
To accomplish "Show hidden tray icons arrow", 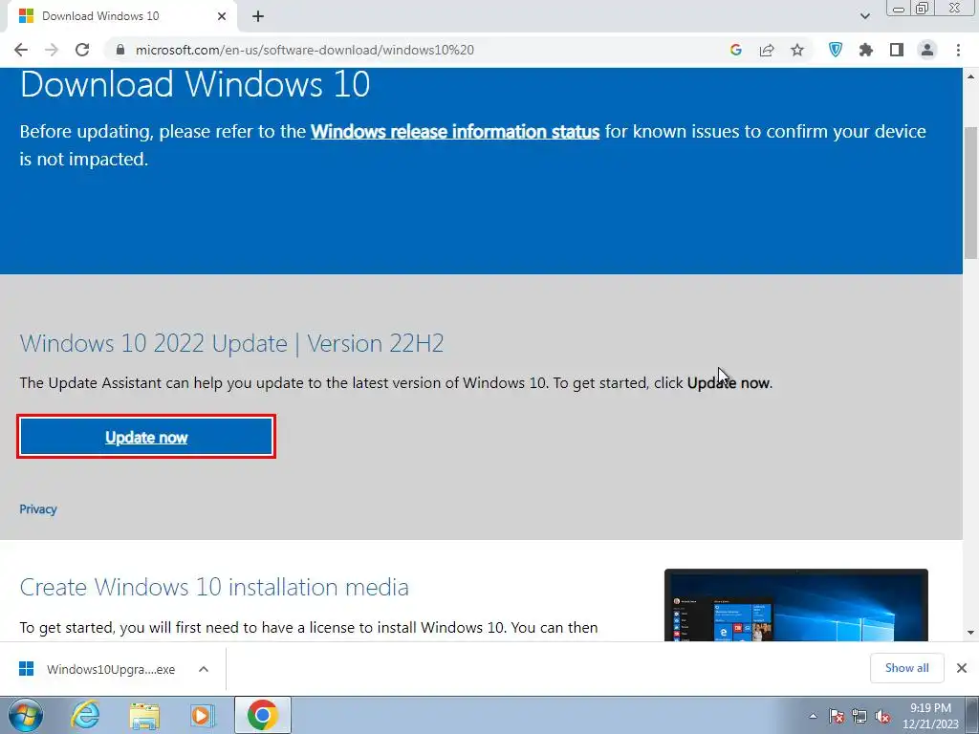I will tap(813, 716).
